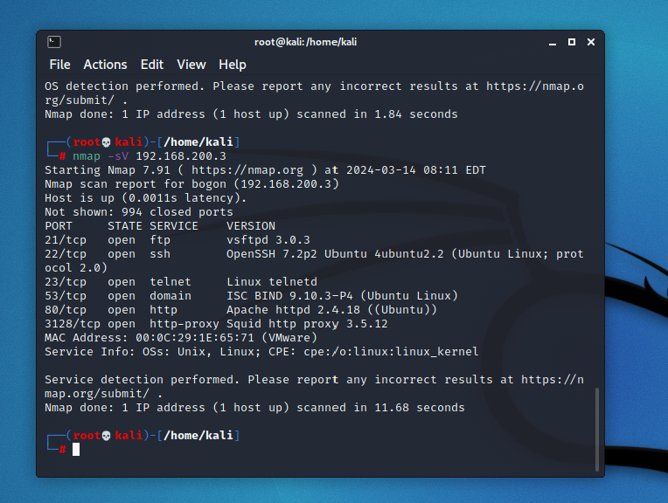Click the cpe:/o:linux:linux_kernel text
668x503 pixels.
(391, 352)
